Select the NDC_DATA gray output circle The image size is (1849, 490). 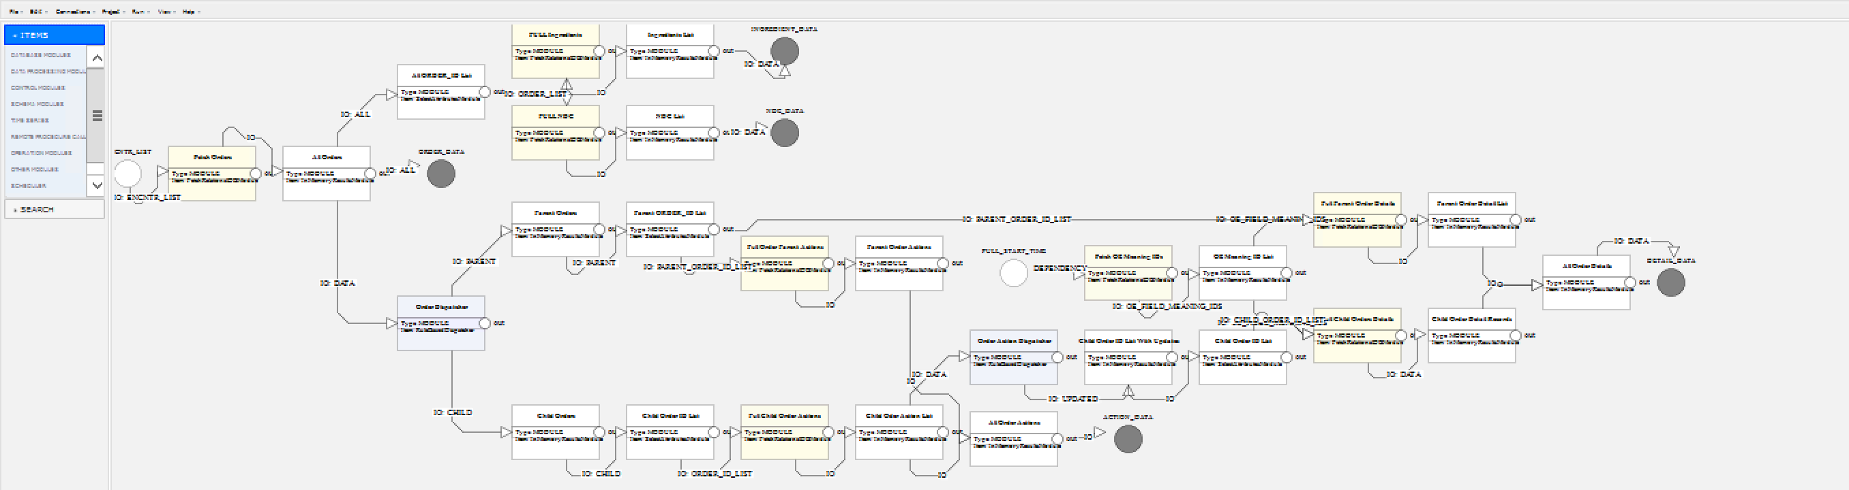[784, 133]
